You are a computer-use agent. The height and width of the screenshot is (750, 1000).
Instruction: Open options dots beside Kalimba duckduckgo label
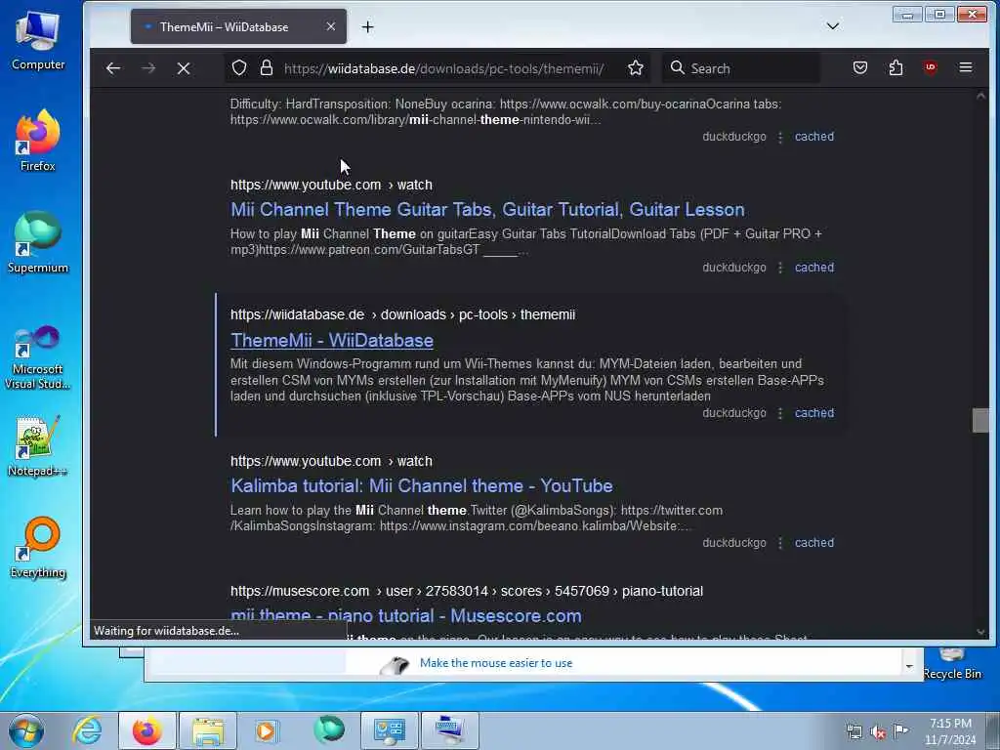click(780, 543)
